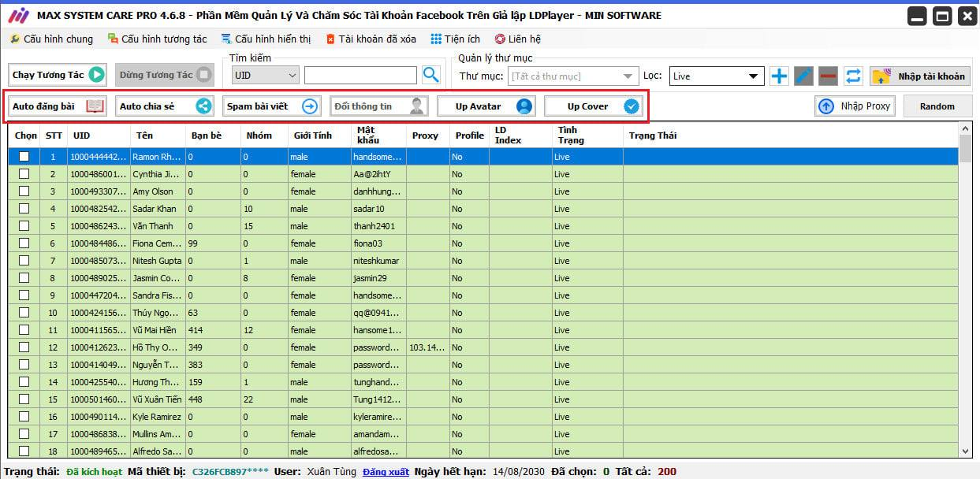Screen dimensions: 980x479
Task: Click the UID column header
Action: point(99,136)
